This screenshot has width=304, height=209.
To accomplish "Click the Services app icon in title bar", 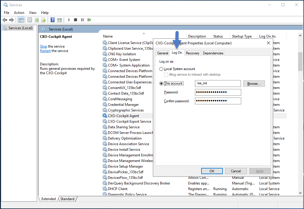I will click(x=6, y=5).
